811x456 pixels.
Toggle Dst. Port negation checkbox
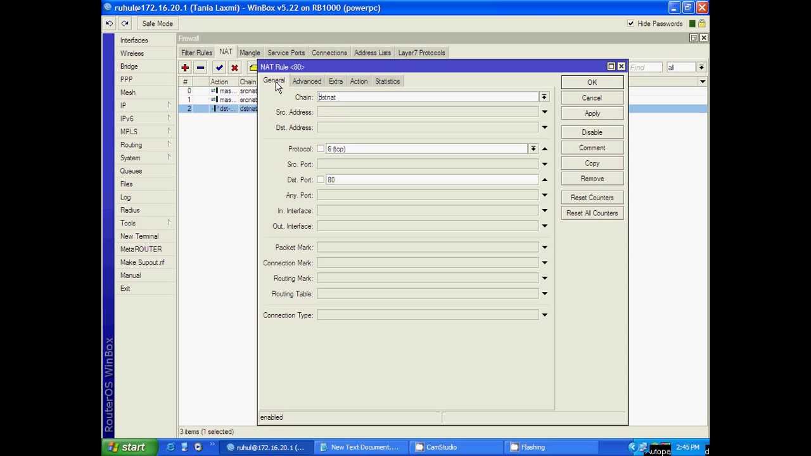tap(321, 180)
